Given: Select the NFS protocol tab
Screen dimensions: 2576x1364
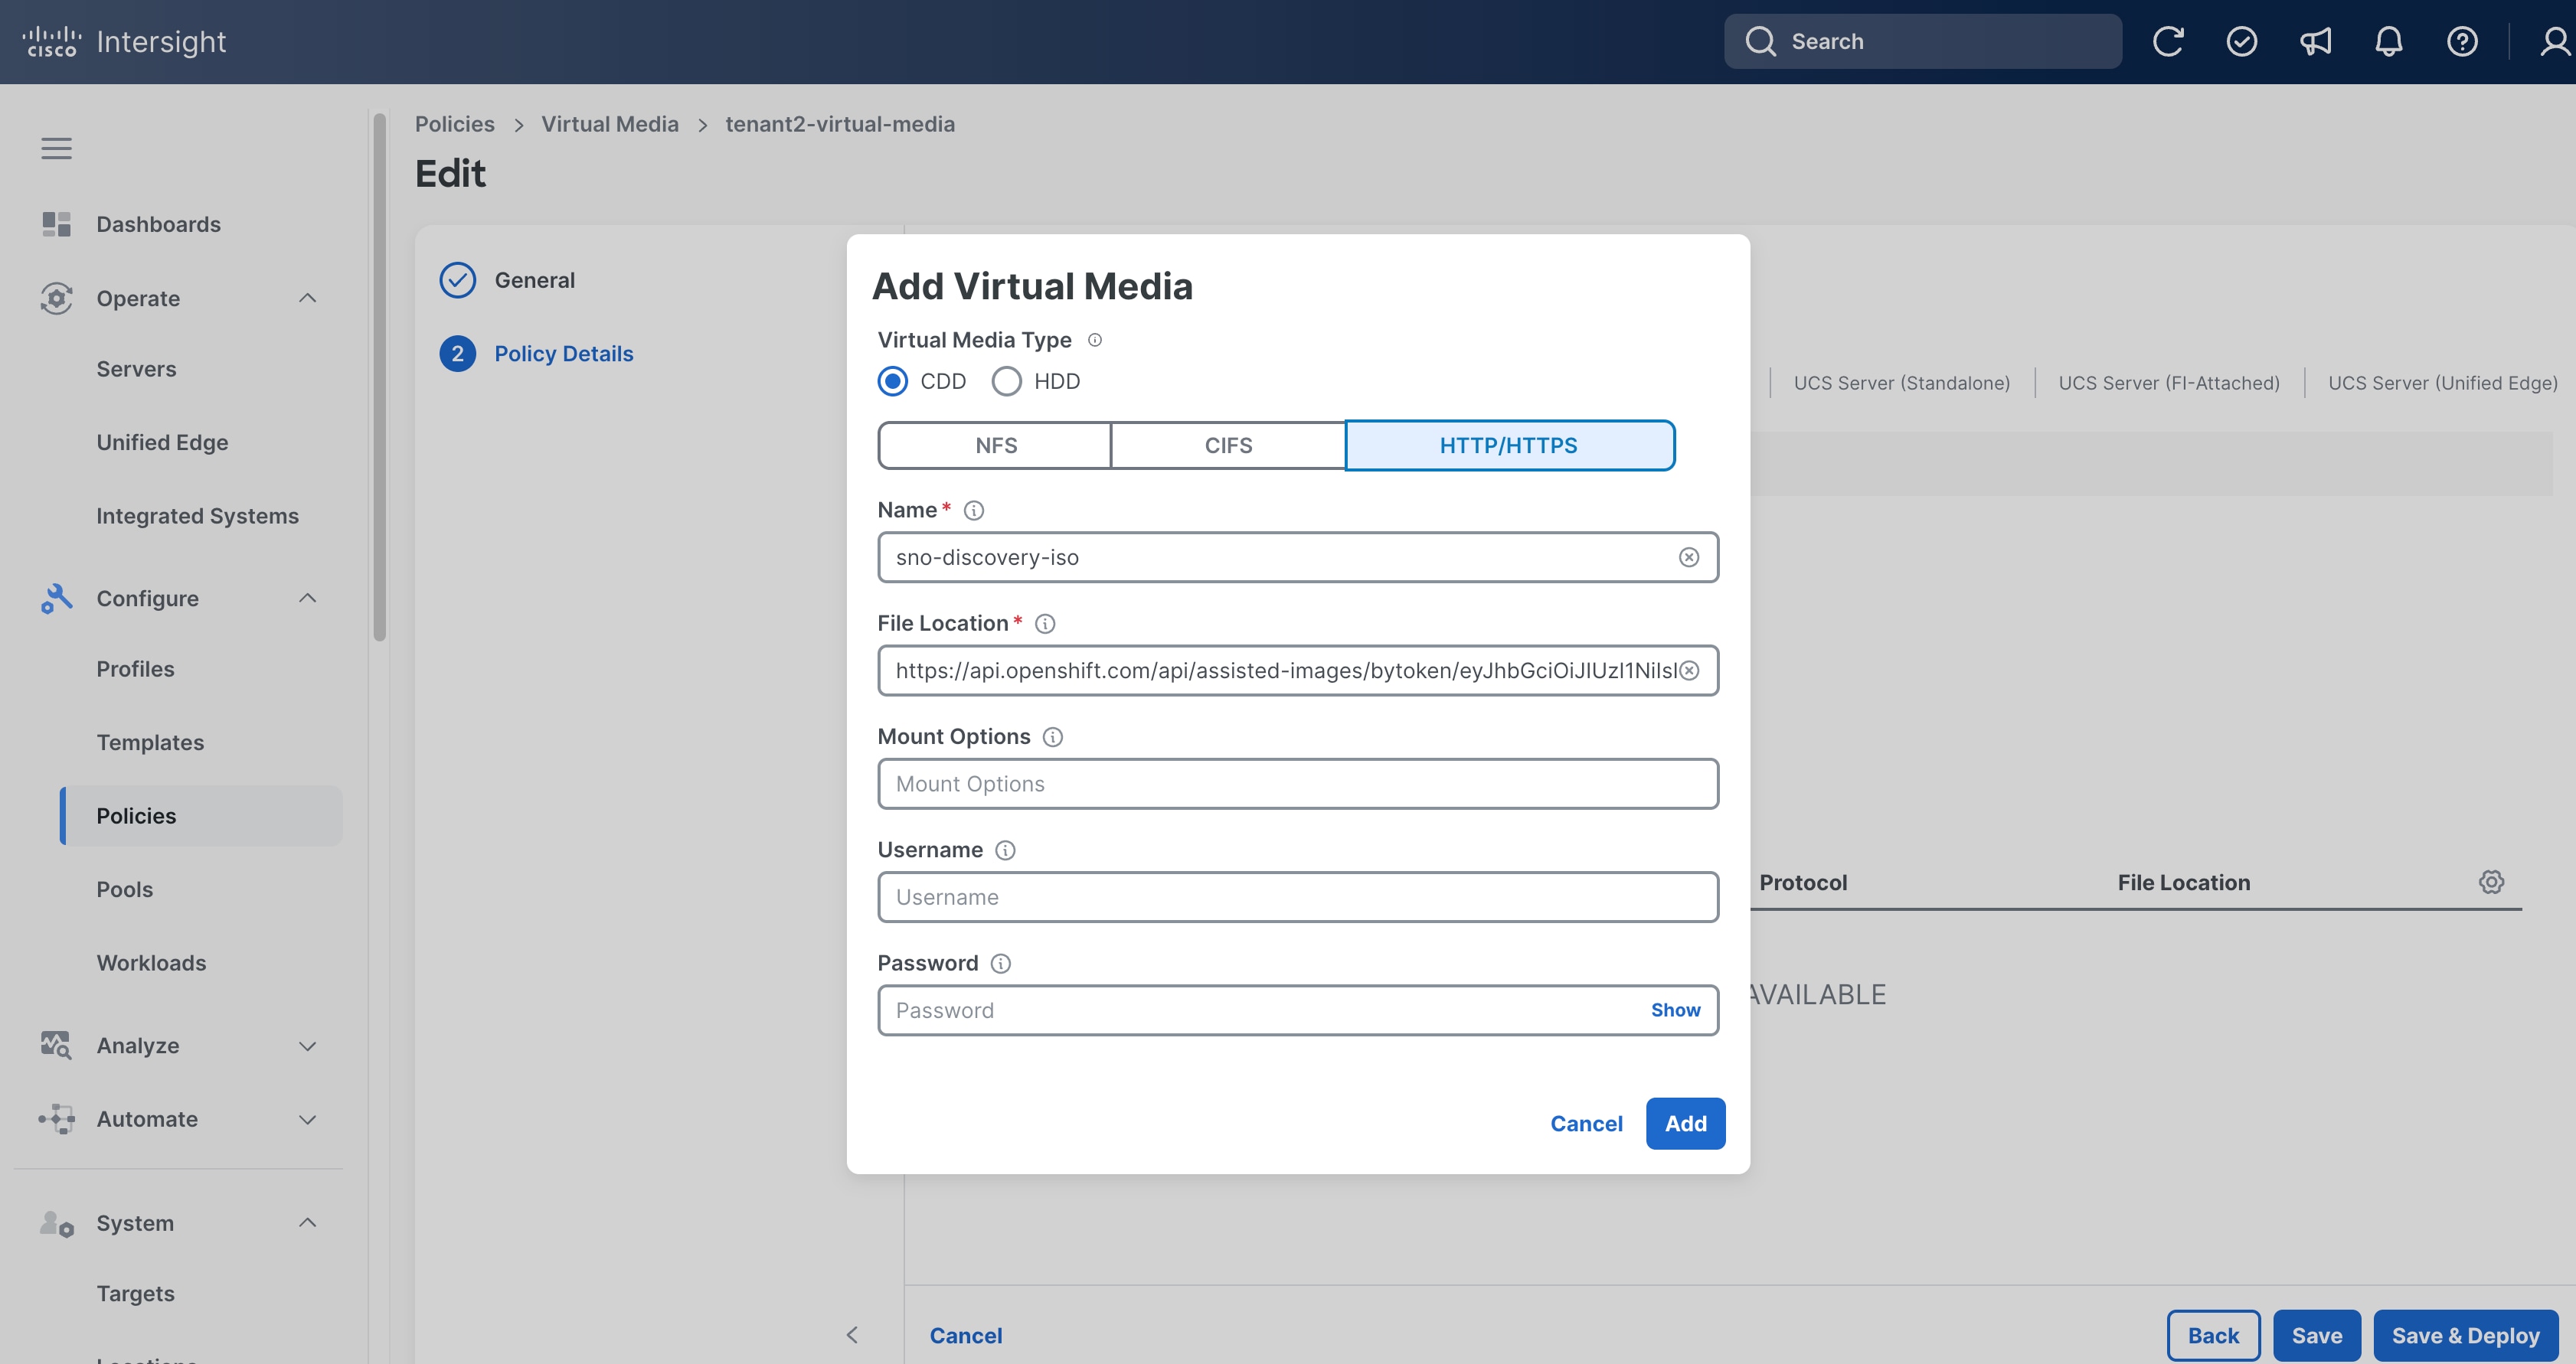Looking at the screenshot, I should pos(995,445).
